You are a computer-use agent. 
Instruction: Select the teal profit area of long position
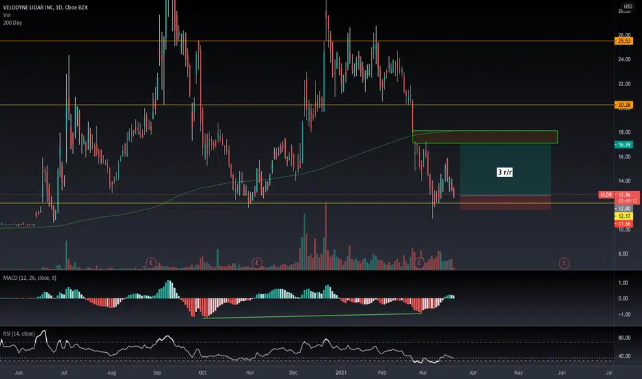coord(506,170)
